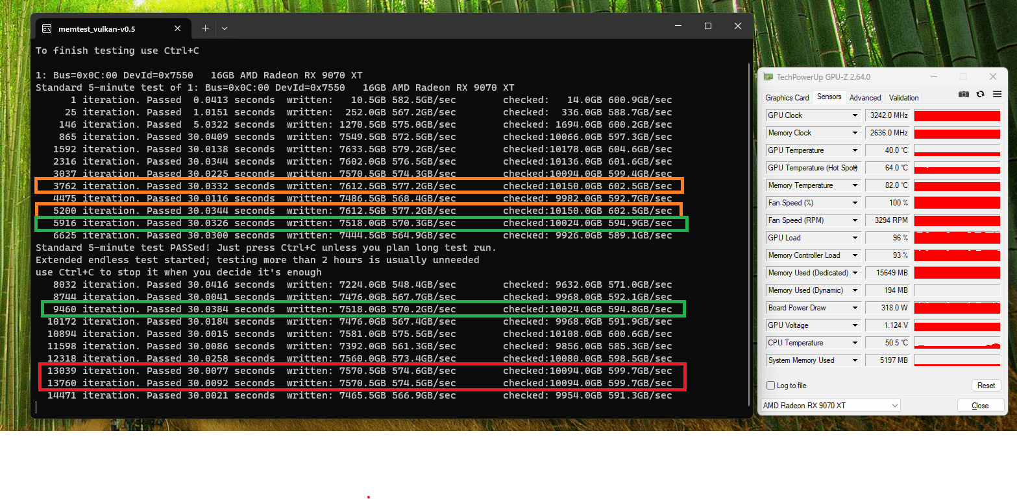Close the GPU-Z window via title bar X

[992, 76]
